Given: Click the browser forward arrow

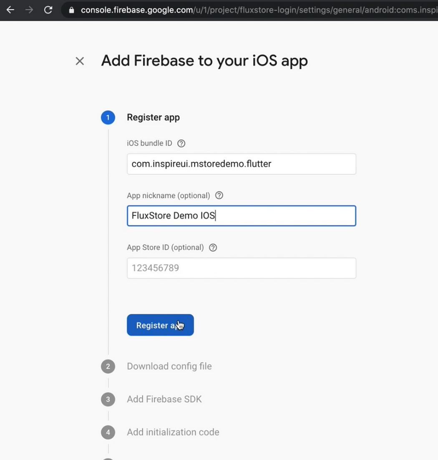Looking at the screenshot, I should (x=29, y=10).
